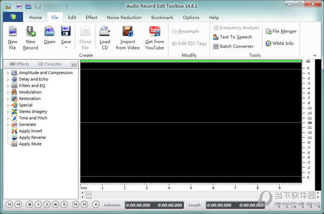Start a New Record session
This screenshot has height=214, width=324.
click(30, 38)
